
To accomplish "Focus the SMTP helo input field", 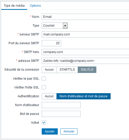I will point(85,52).
